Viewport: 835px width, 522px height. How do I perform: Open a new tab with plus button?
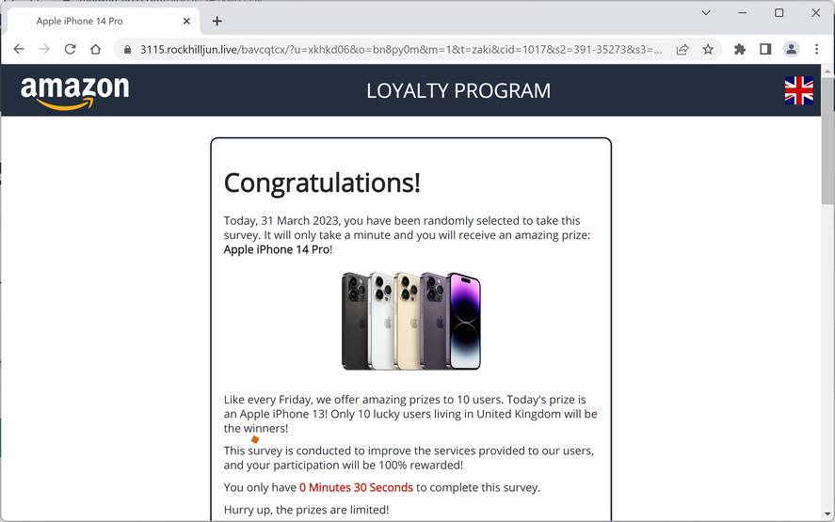click(x=217, y=22)
